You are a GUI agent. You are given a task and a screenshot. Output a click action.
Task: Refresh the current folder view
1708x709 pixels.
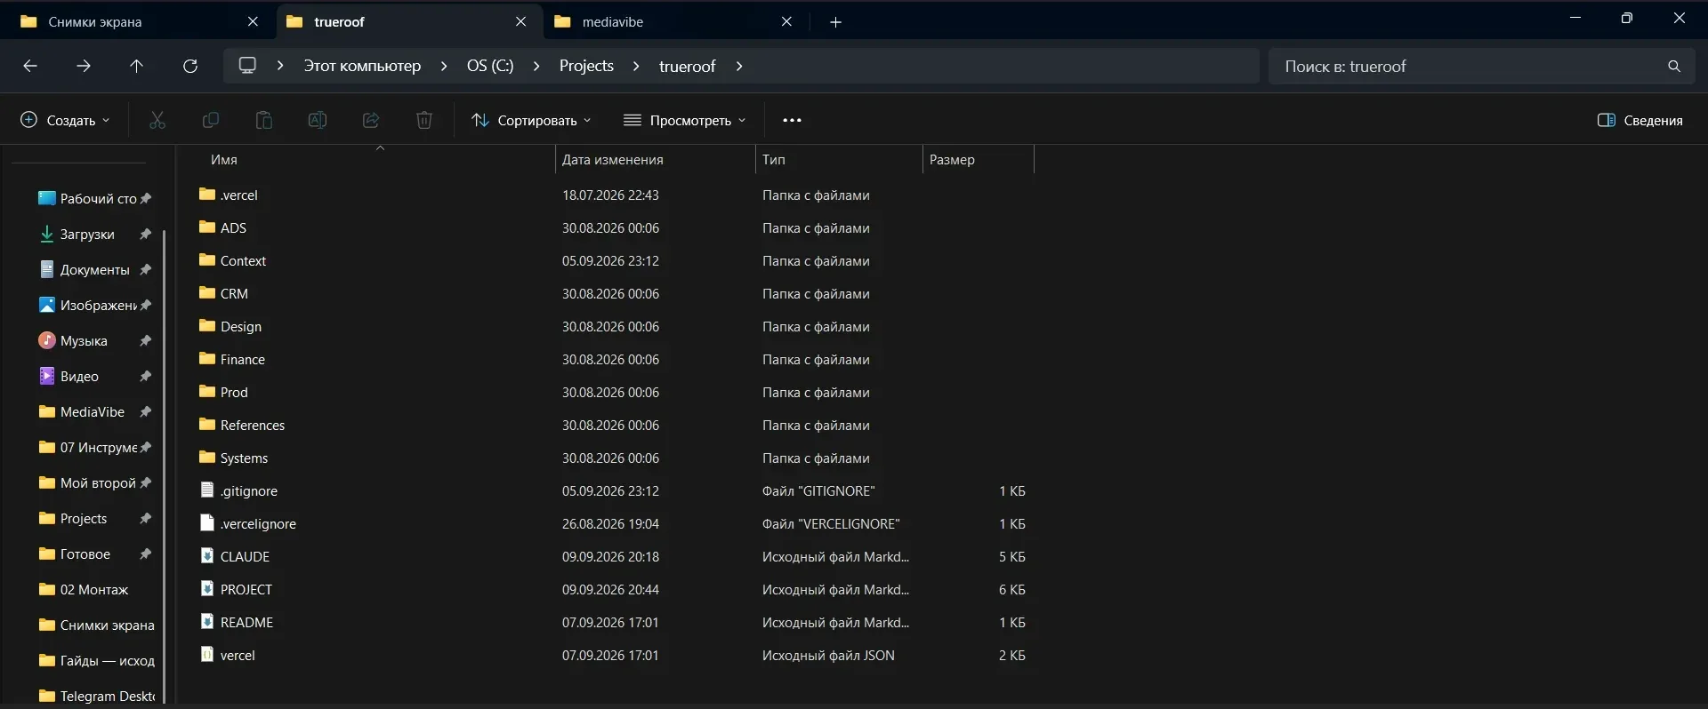tap(189, 66)
